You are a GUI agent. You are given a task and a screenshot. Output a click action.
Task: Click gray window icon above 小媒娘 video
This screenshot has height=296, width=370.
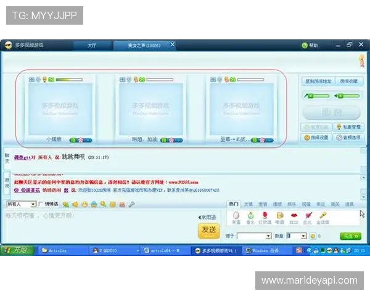pos(31,80)
